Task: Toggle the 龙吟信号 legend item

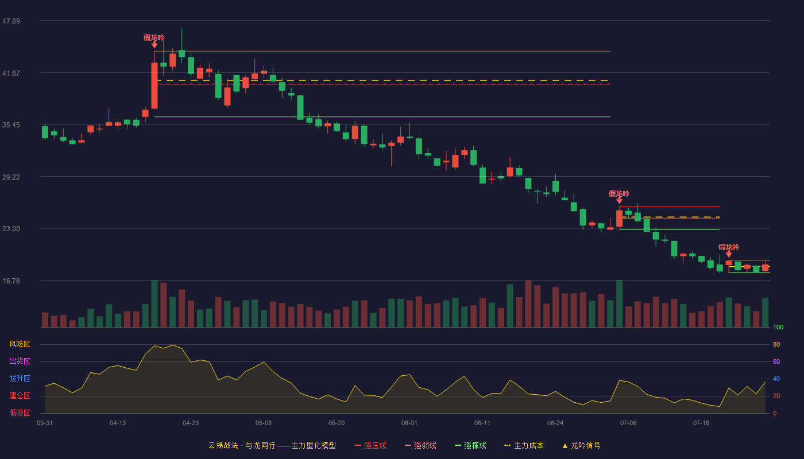Action: [x=581, y=445]
